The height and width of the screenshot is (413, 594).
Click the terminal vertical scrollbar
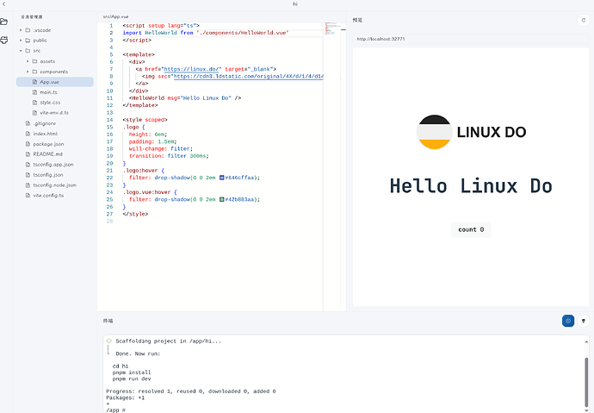(x=586, y=382)
